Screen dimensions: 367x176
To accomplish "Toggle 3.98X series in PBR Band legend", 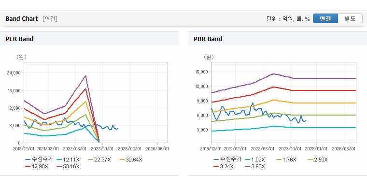I will coord(255,166).
